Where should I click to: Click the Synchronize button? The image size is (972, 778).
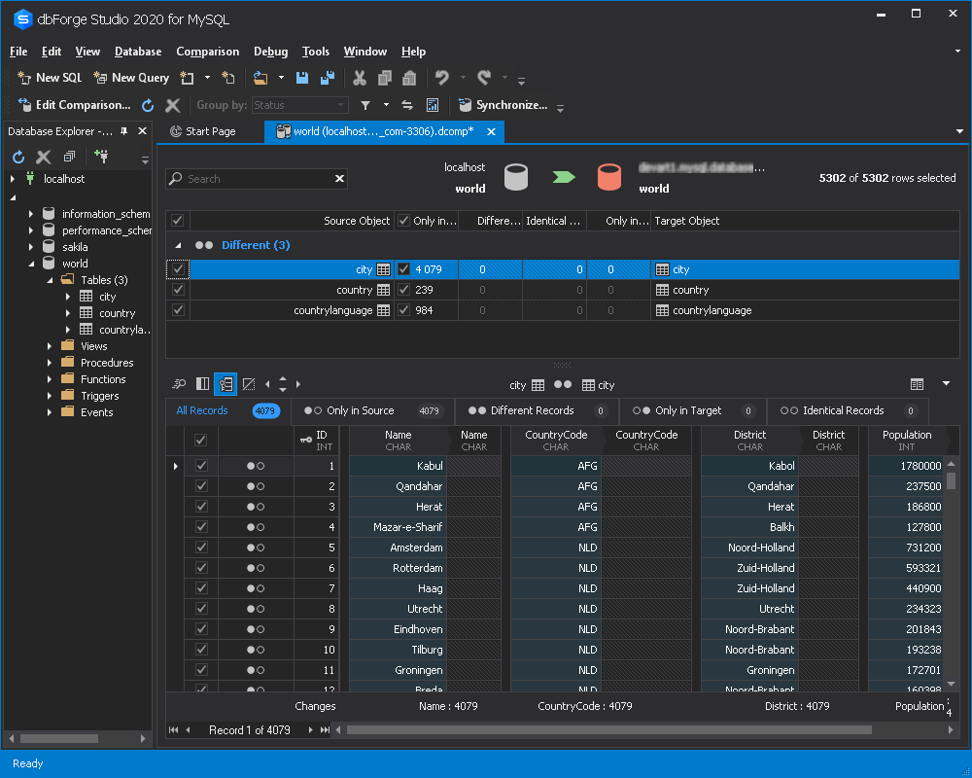point(503,105)
